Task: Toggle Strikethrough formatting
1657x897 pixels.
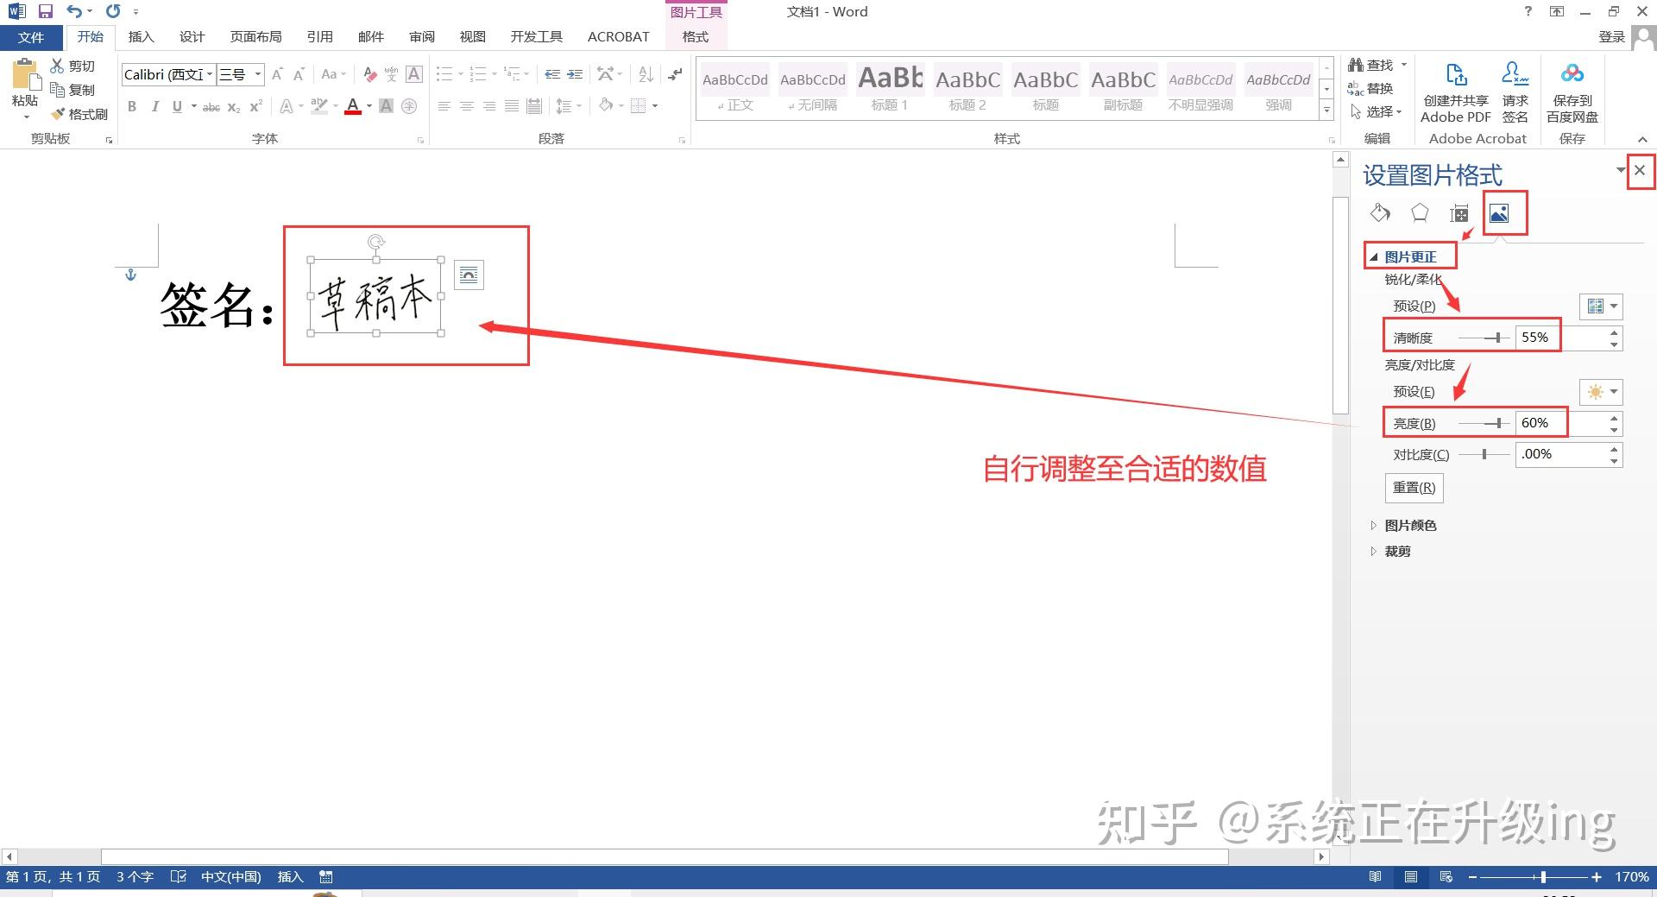Action: (x=211, y=106)
